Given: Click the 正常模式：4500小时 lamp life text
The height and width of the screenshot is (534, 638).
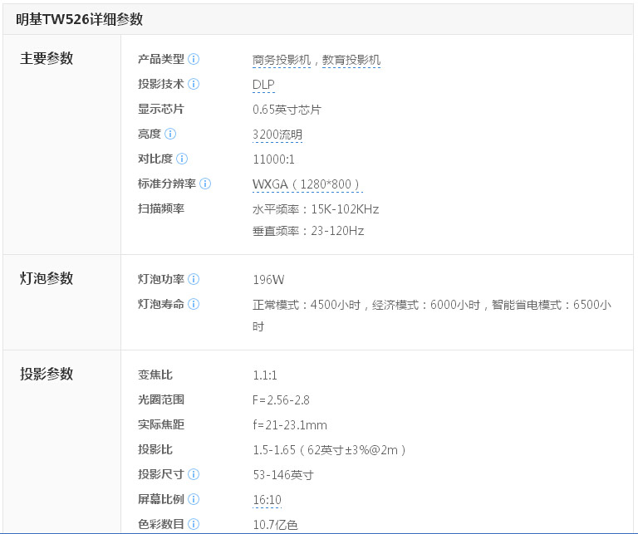Looking at the screenshot, I should [x=307, y=305].
